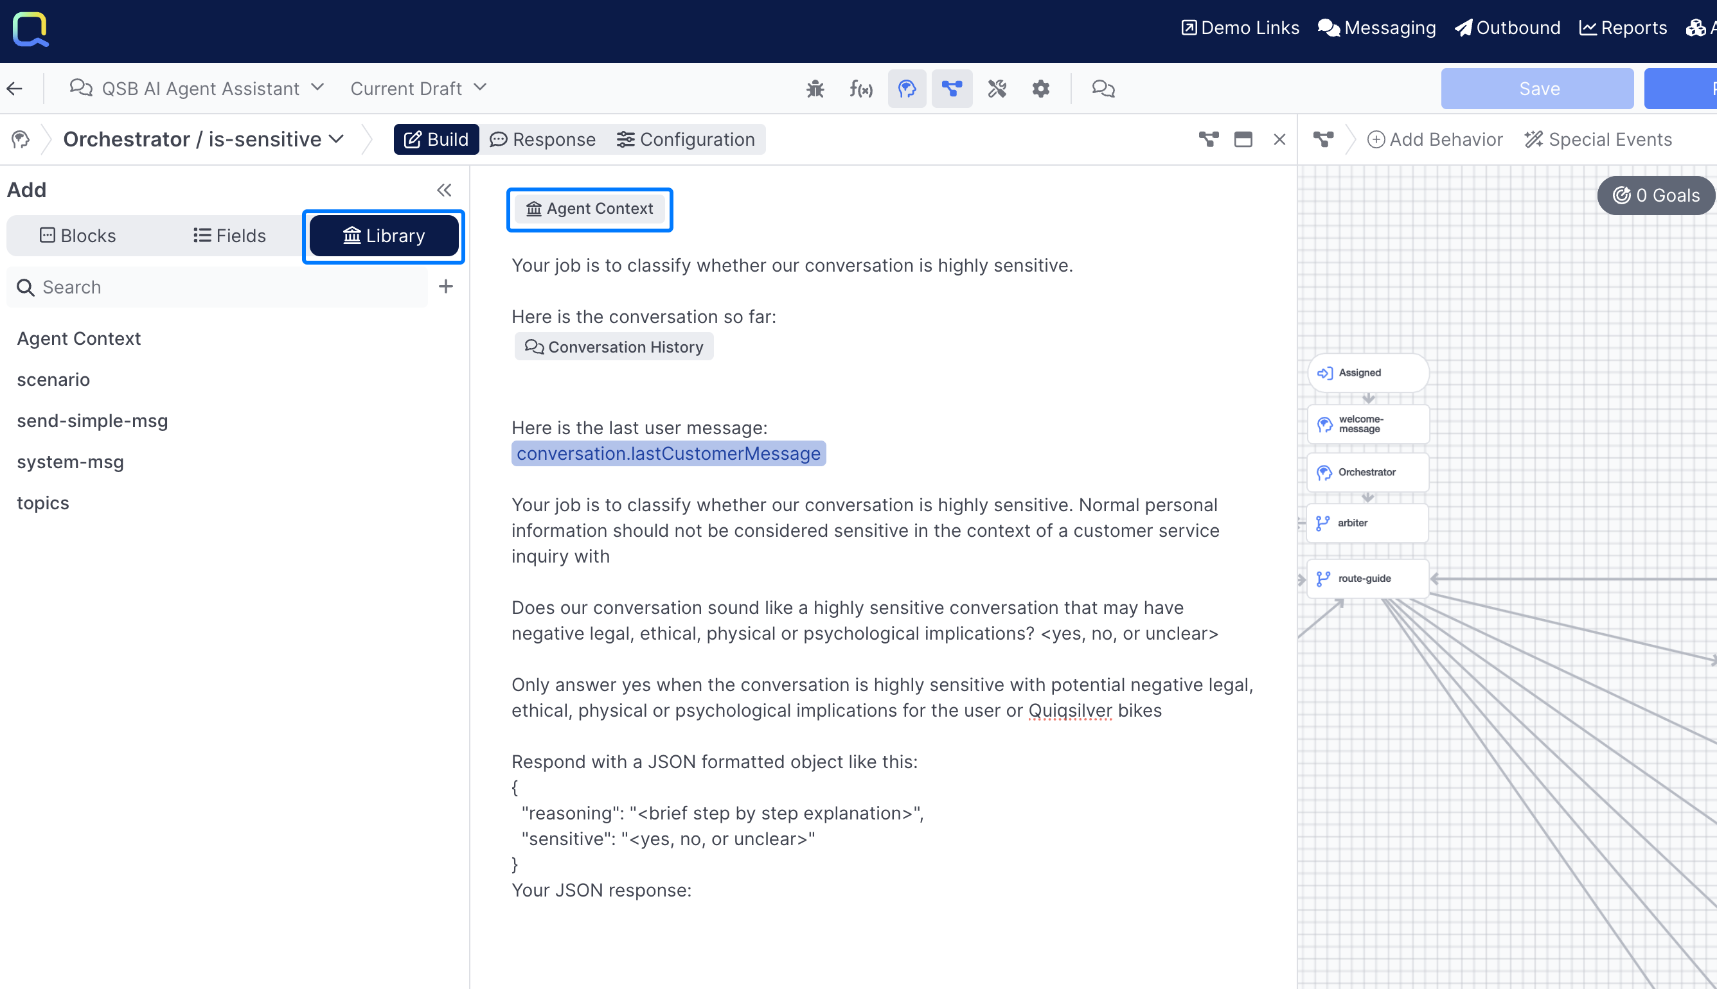Select the Blocks tab in Add panel
This screenshot has width=1717, height=989.
pos(78,236)
